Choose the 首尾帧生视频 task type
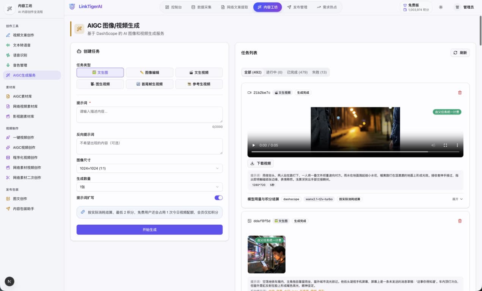The image size is (482, 291). point(149,84)
